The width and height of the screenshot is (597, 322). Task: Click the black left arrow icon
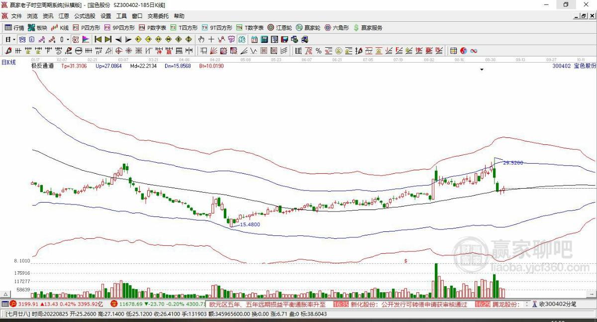tap(118, 39)
